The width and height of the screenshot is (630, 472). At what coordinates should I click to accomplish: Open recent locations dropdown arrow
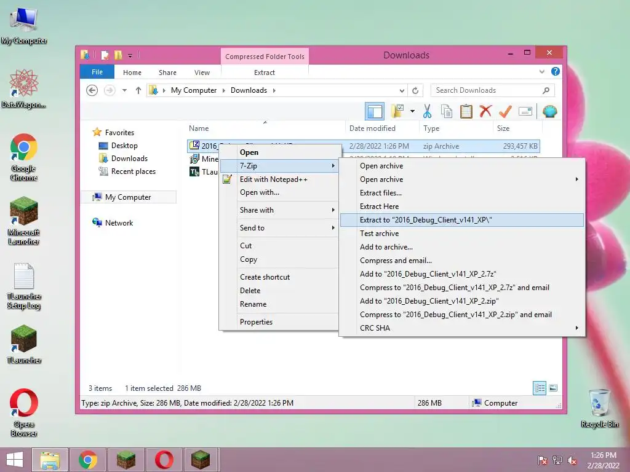click(x=124, y=90)
